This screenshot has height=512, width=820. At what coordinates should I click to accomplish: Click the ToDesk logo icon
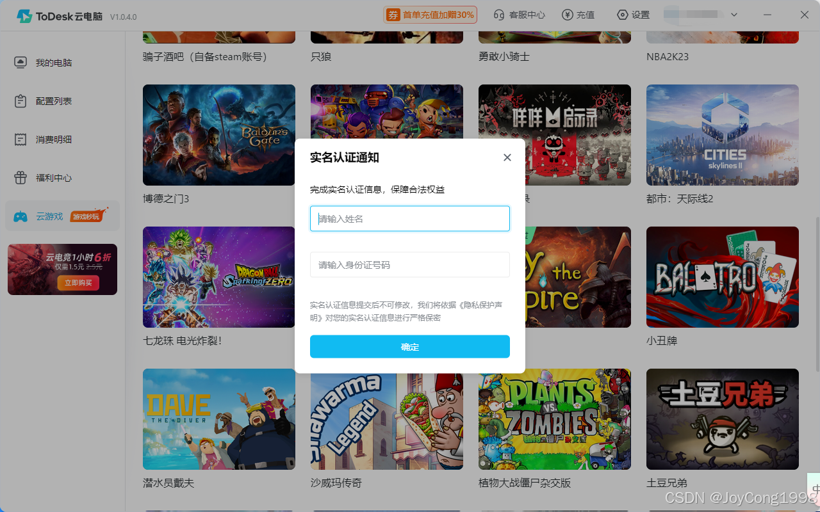[x=24, y=16]
